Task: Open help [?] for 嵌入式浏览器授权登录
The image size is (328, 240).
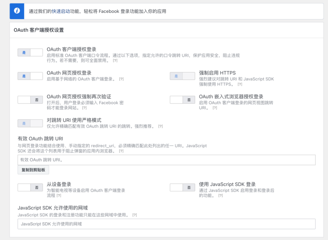Action: coord(215,108)
